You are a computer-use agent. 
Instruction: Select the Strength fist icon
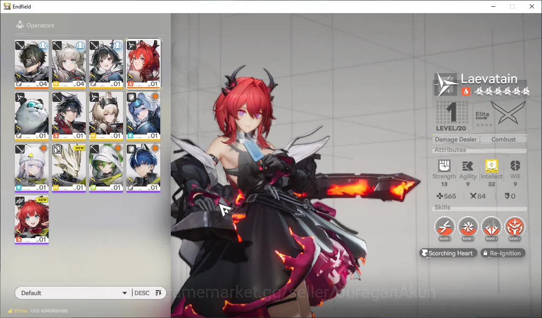pyautogui.click(x=444, y=166)
